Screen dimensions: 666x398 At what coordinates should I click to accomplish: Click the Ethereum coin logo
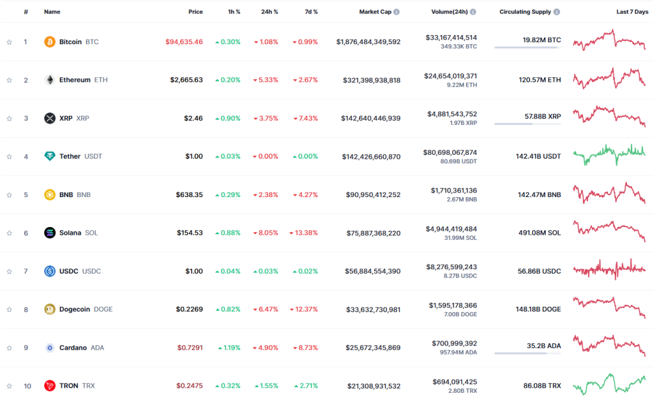(49, 80)
